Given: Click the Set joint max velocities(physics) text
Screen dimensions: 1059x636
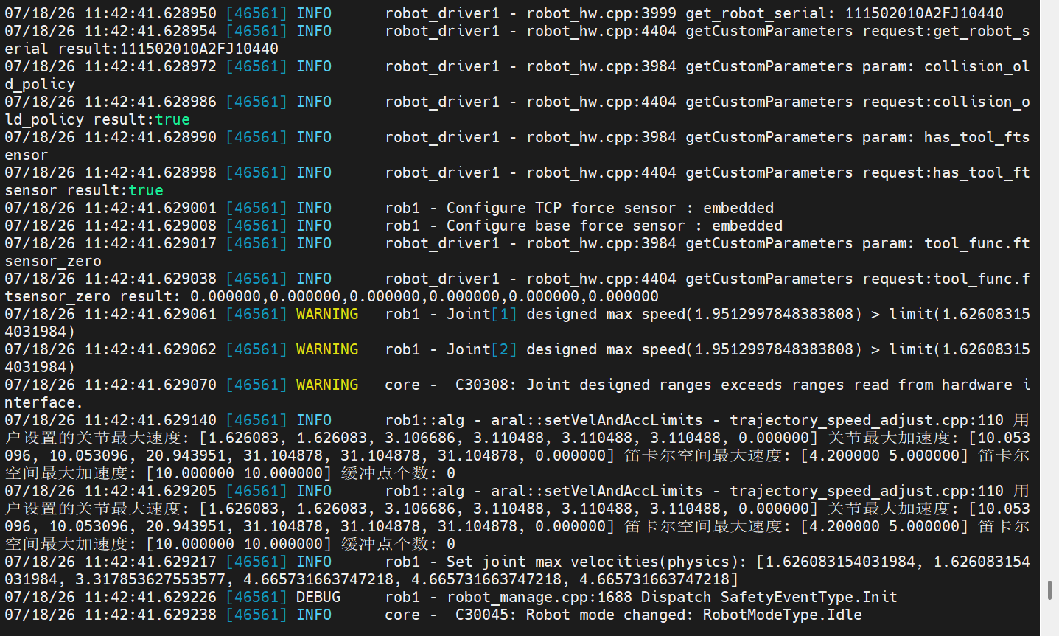Looking at the screenshot, I should (596, 562).
